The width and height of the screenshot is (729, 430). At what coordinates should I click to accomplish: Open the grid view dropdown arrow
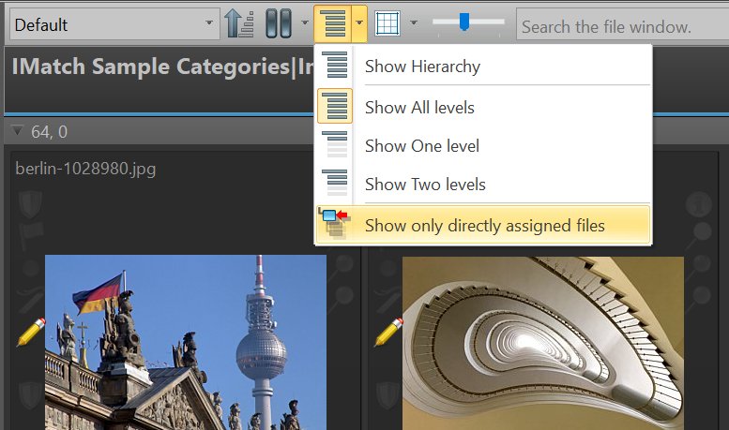[414, 22]
